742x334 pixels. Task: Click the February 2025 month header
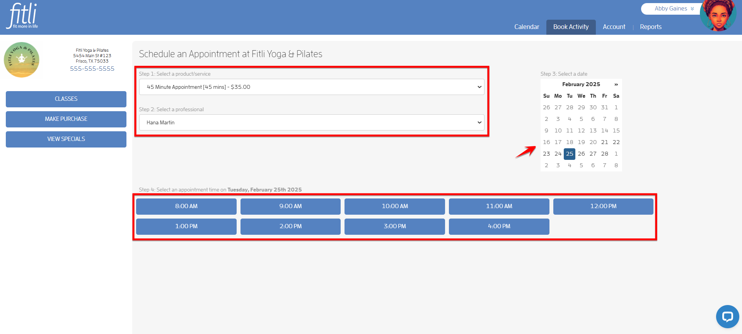[x=581, y=84]
